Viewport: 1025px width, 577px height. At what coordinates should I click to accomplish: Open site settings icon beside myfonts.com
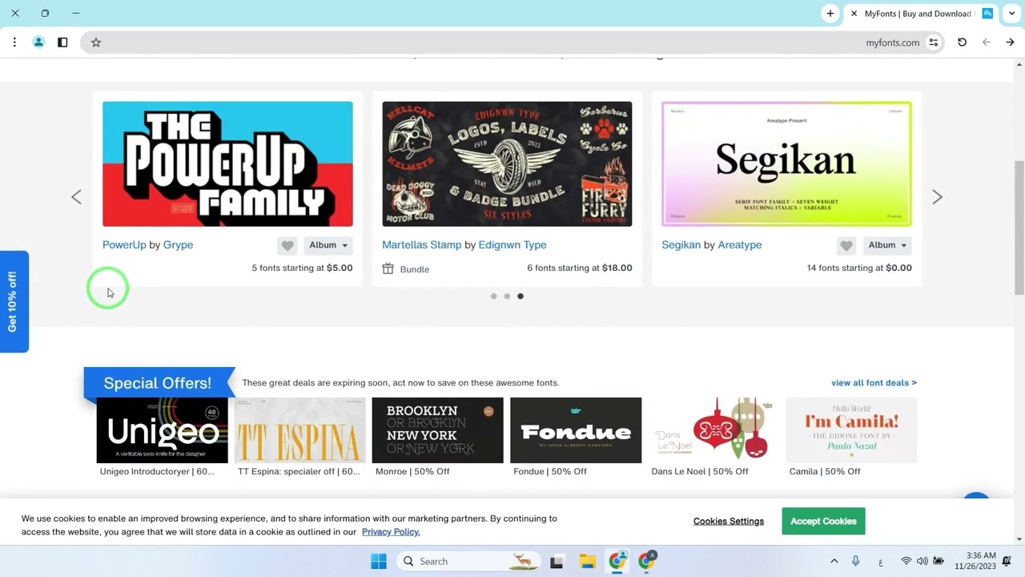pos(933,42)
